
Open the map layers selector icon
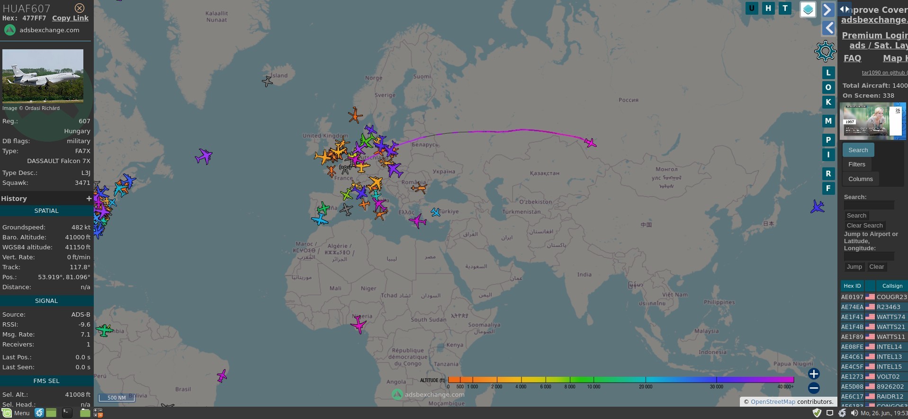pos(808,9)
